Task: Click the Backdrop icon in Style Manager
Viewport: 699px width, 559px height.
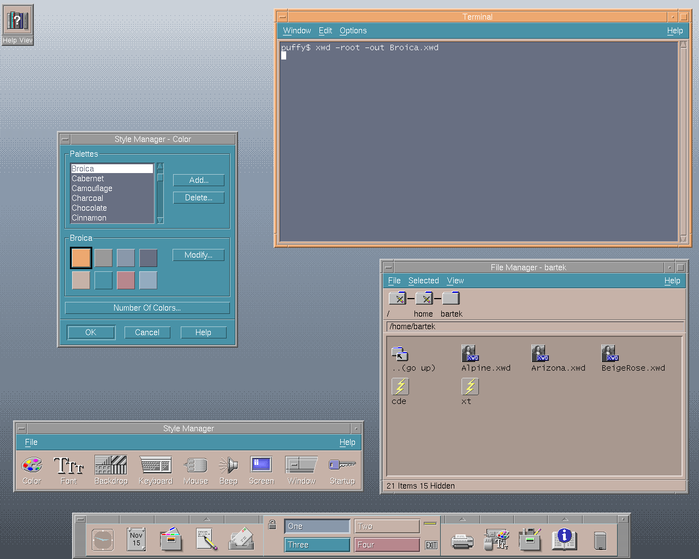Action: pyautogui.click(x=110, y=466)
